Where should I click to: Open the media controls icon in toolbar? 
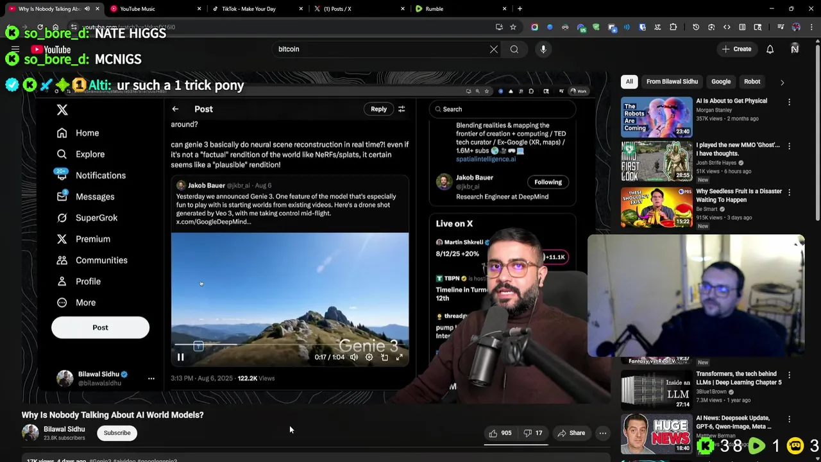click(x=781, y=27)
